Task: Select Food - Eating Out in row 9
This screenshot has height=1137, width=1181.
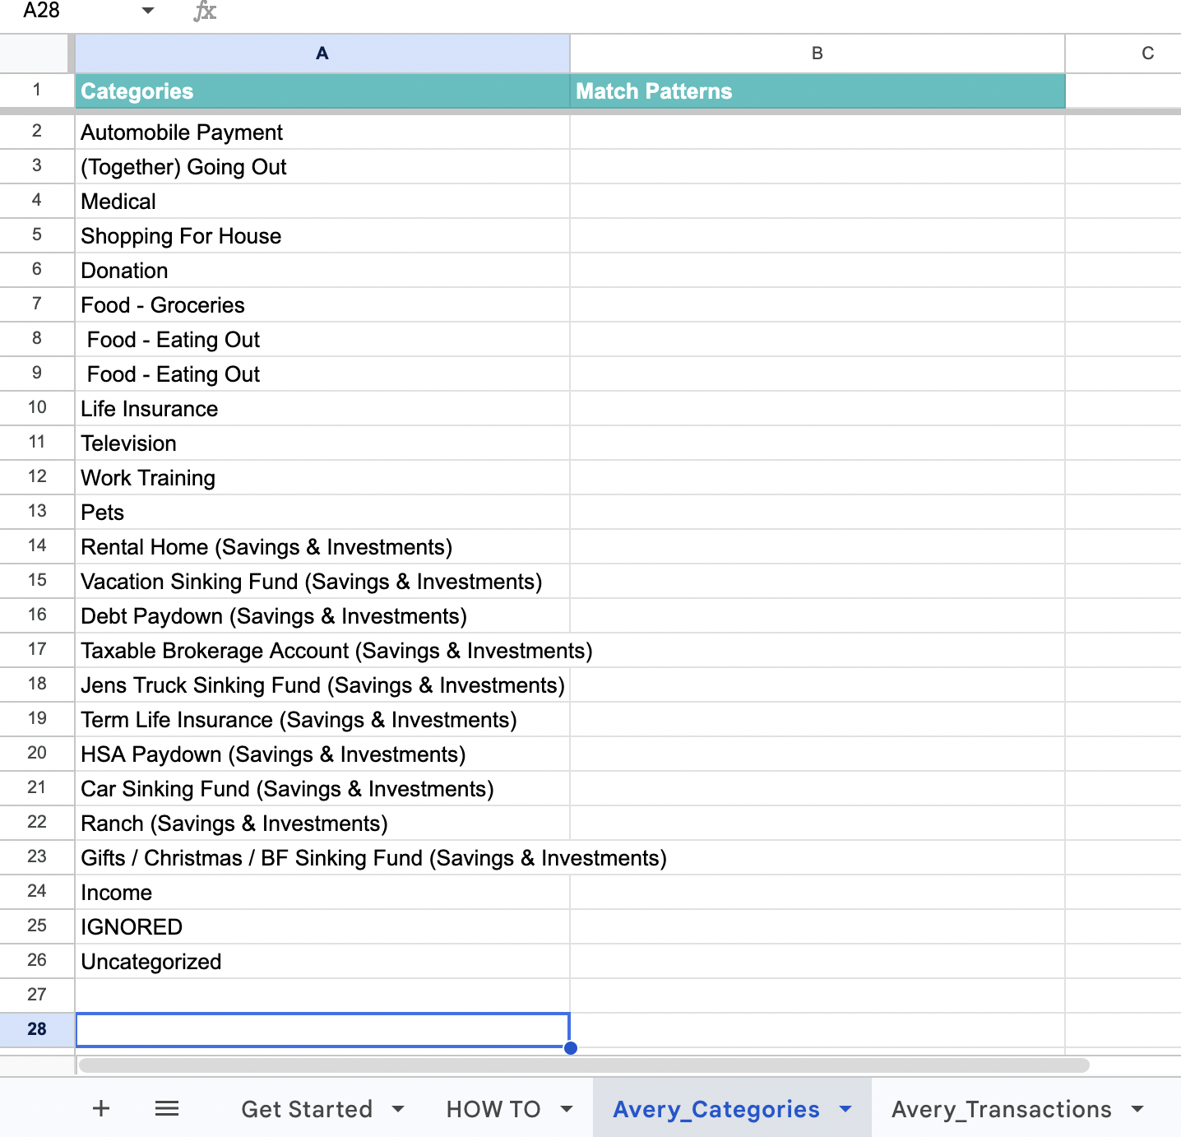Action: click(322, 374)
